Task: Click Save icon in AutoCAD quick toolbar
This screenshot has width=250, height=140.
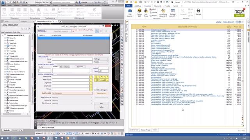Action: [14, 2]
